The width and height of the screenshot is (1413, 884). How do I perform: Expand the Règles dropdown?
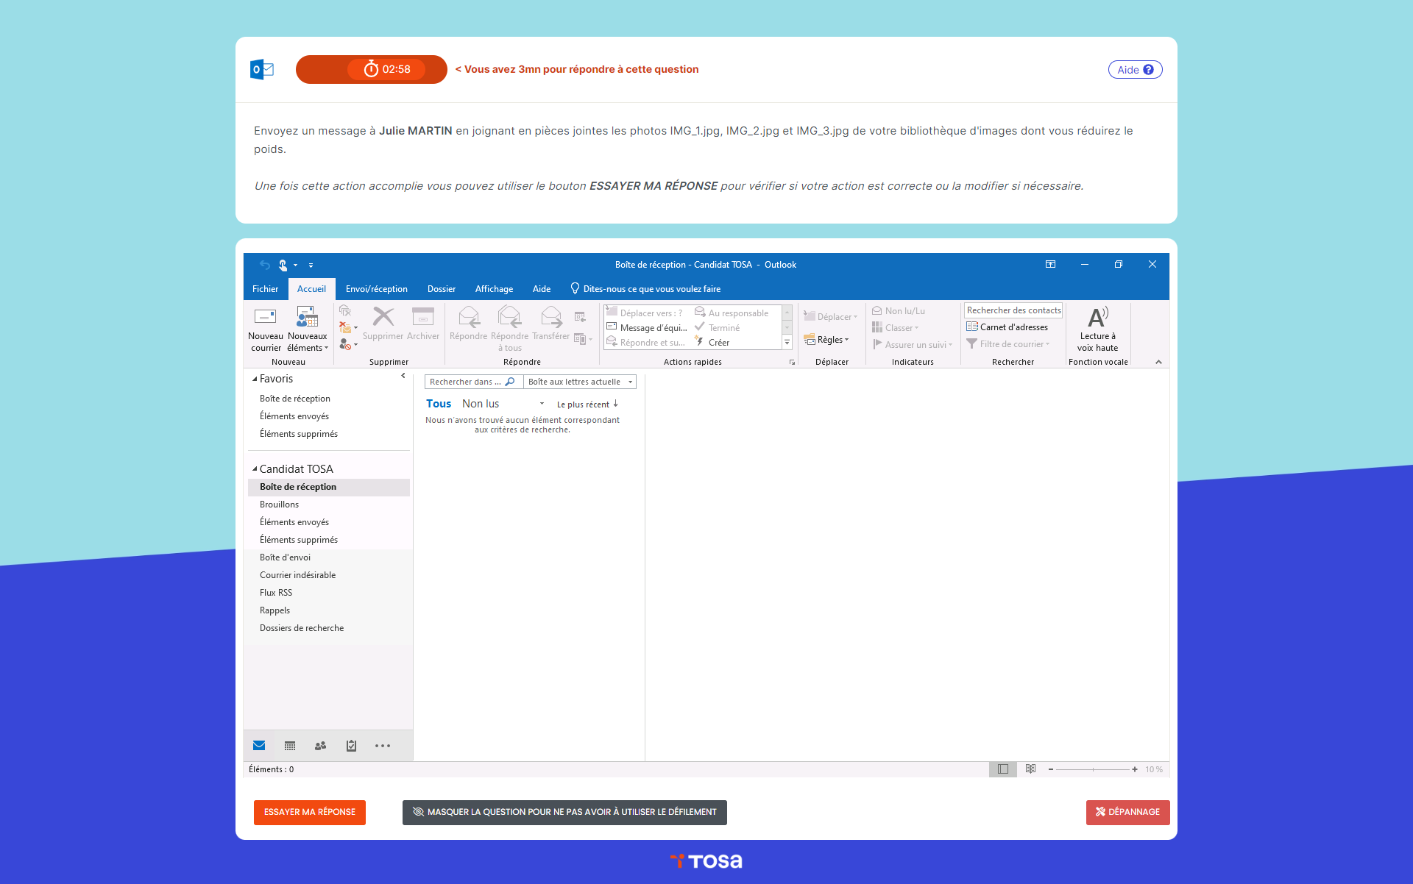coord(832,340)
